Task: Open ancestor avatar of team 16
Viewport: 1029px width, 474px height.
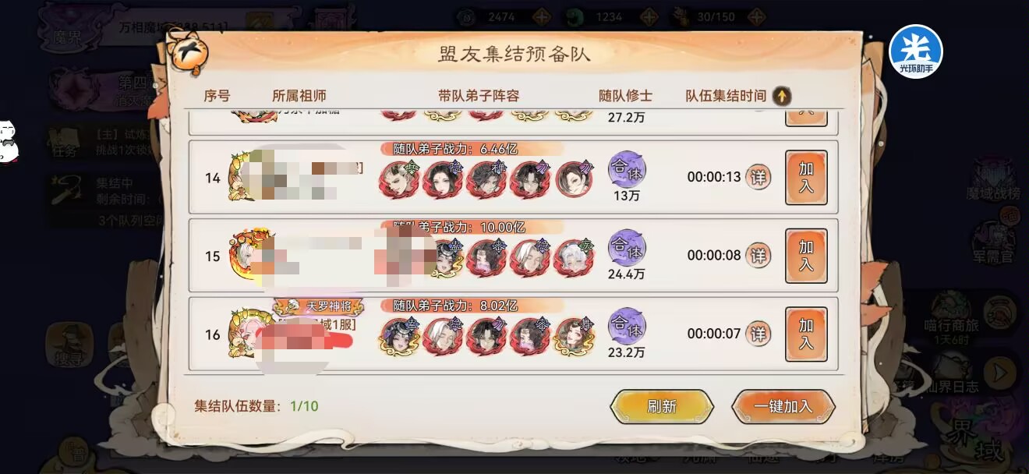Action: [x=249, y=334]
